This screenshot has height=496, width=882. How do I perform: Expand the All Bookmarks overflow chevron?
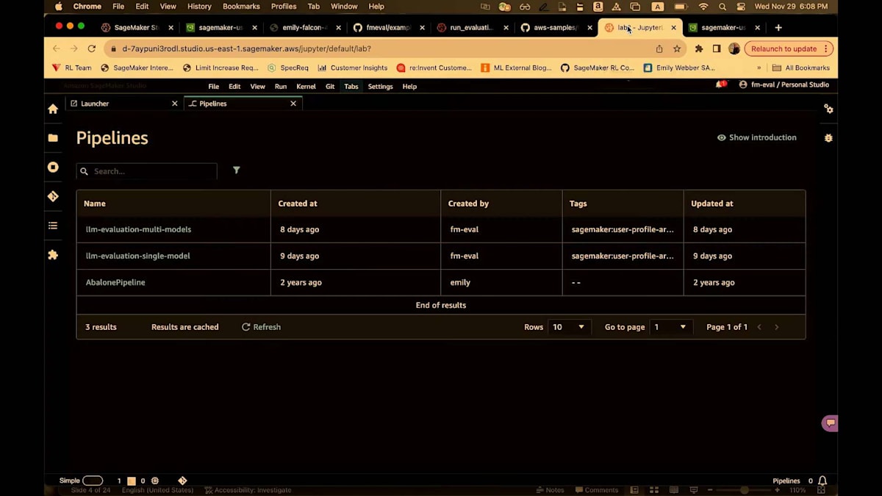(x=759, y=68)
